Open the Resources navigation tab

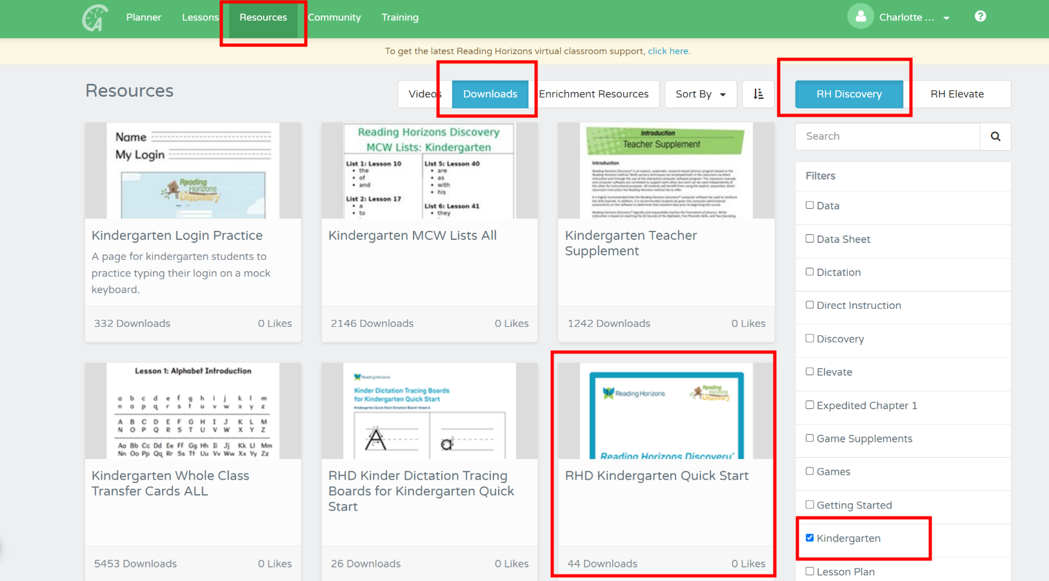pos(263,17)
